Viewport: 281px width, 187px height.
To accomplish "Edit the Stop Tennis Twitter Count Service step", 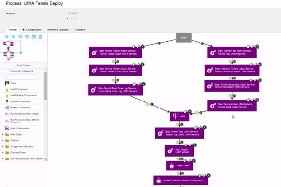I will (x=138, y=64).
